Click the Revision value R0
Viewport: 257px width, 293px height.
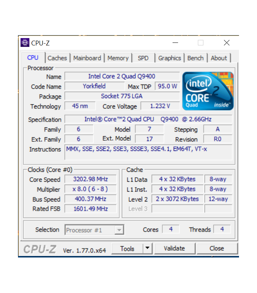(218, 139)
